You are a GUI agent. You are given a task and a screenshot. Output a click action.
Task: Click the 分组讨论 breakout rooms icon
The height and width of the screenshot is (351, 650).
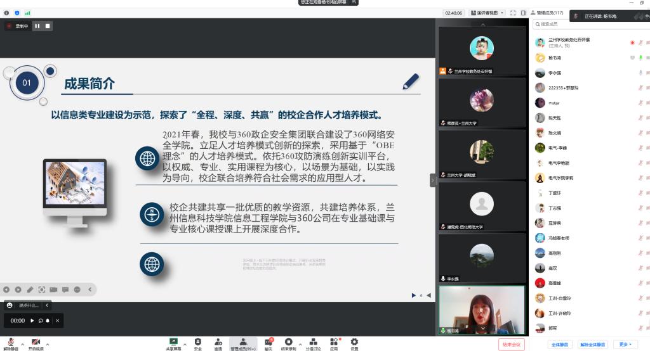[x=313, y=341]
